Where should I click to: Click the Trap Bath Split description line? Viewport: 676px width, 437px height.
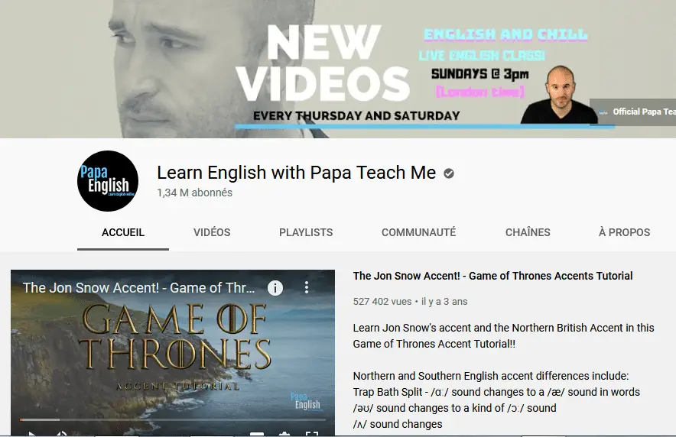pos(496,392)
